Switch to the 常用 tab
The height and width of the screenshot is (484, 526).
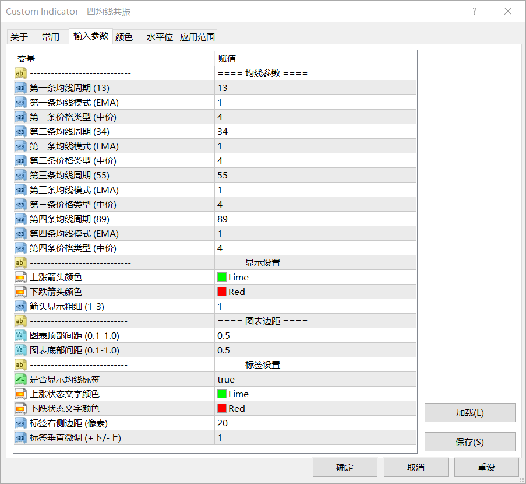pos(53,37)
